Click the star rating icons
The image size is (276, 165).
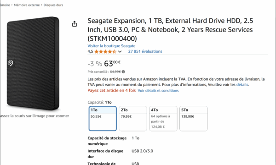point(105,51)
